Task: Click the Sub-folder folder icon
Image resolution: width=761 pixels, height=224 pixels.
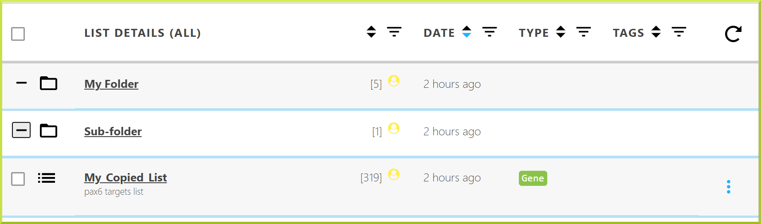Action: pyautogui.click(x=49, y=131)
